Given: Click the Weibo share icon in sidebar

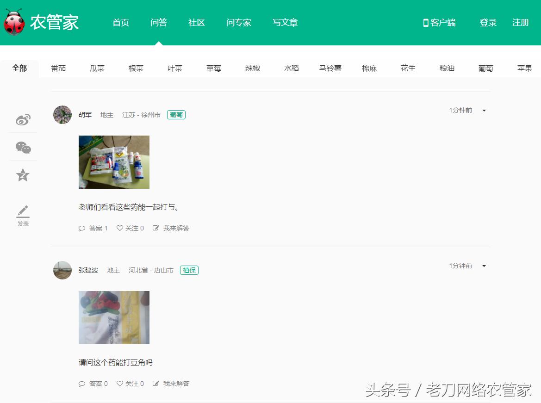Looking at the screenshot, I should (23, 119).
